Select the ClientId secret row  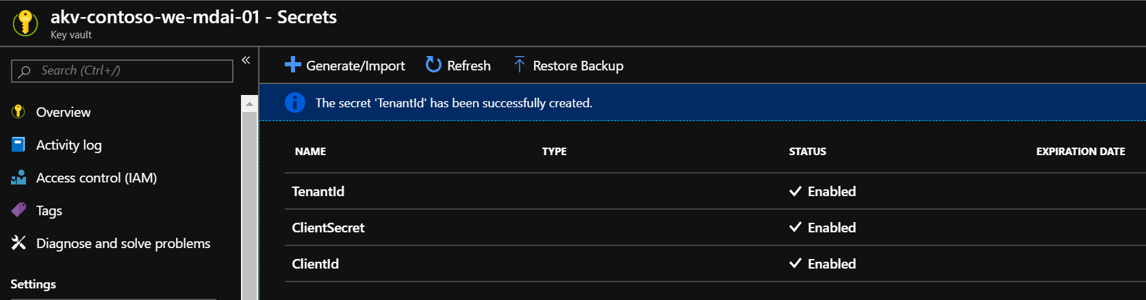click(x=715, y=264)
